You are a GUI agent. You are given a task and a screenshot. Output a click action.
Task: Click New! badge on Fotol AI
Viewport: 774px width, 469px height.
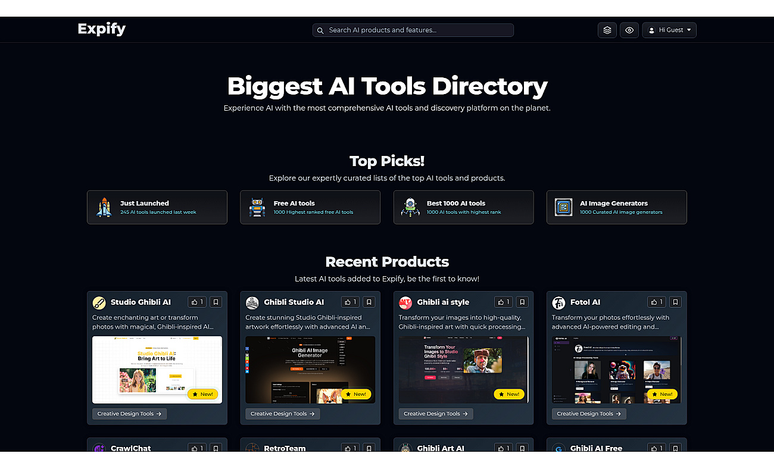point(662,394)
